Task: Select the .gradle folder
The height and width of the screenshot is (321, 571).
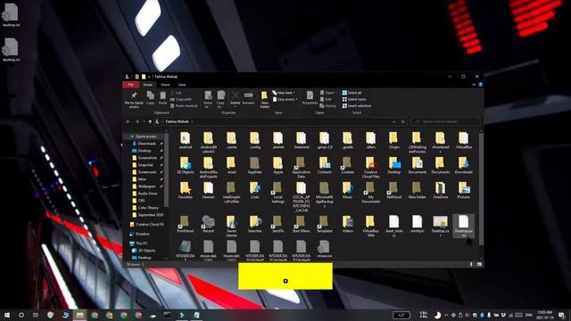Action: tap(348, 141)
